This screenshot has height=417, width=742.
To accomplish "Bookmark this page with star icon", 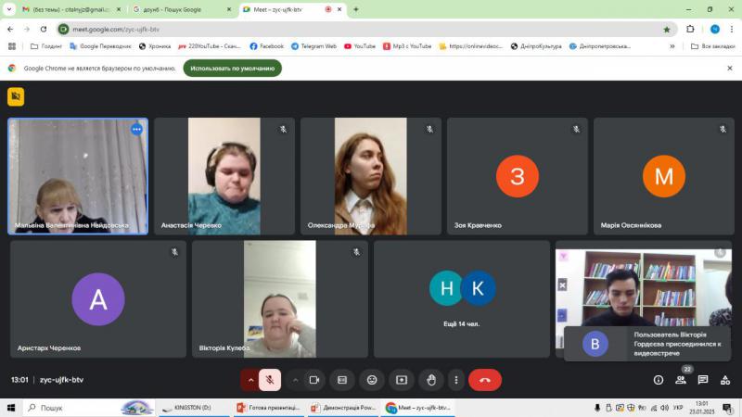I will click(667, 30).
